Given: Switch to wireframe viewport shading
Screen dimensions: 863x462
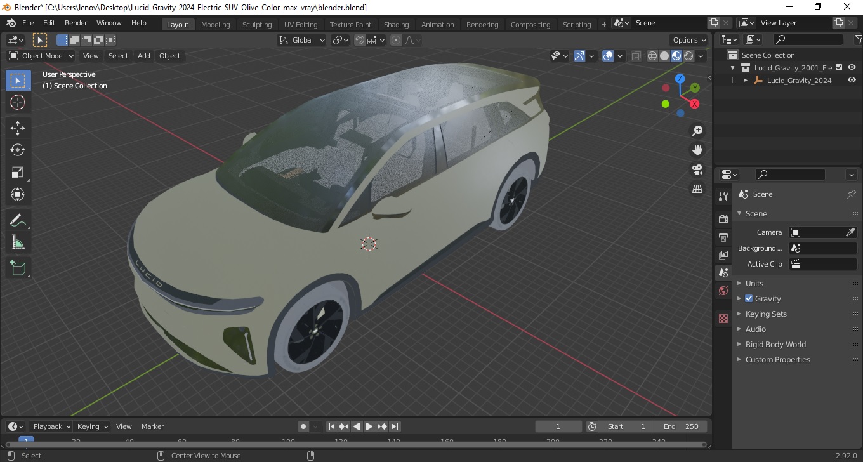Looking at the screenshot, I should point(652,56).
